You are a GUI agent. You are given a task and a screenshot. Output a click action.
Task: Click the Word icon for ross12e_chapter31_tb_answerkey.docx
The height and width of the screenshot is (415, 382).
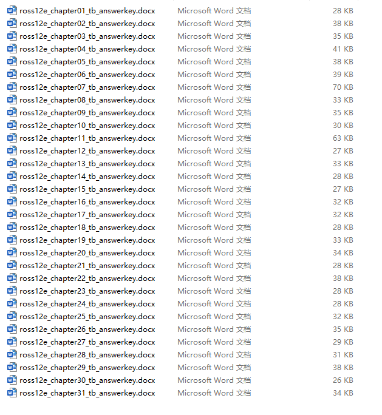[x=12, y=393]
